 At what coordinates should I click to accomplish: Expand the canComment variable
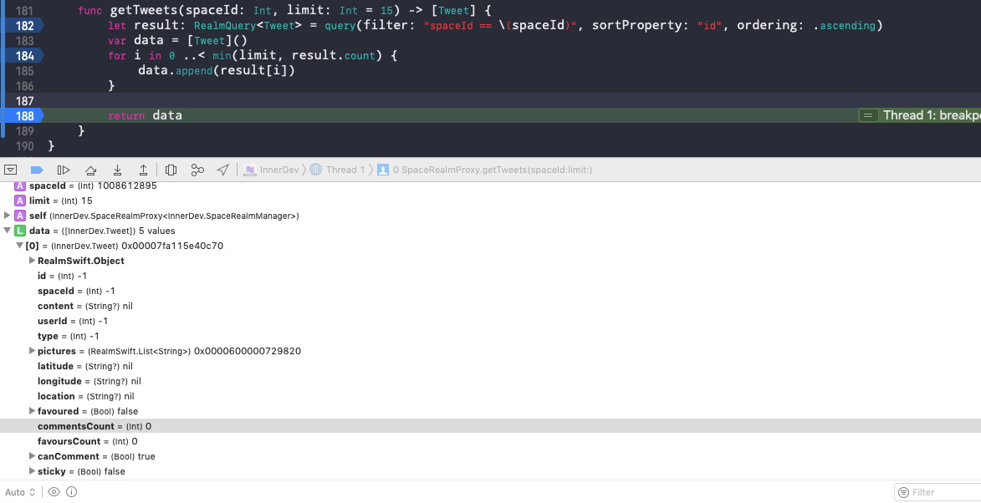click(32, 456)
